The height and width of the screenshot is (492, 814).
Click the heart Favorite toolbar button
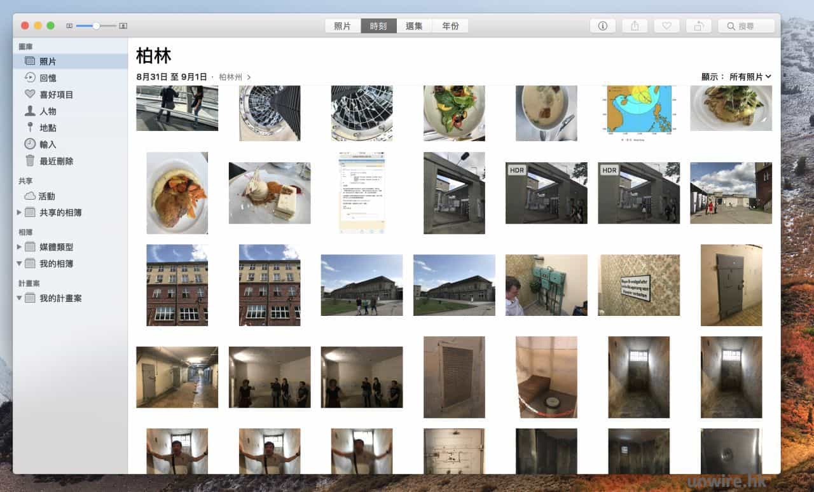666,26
